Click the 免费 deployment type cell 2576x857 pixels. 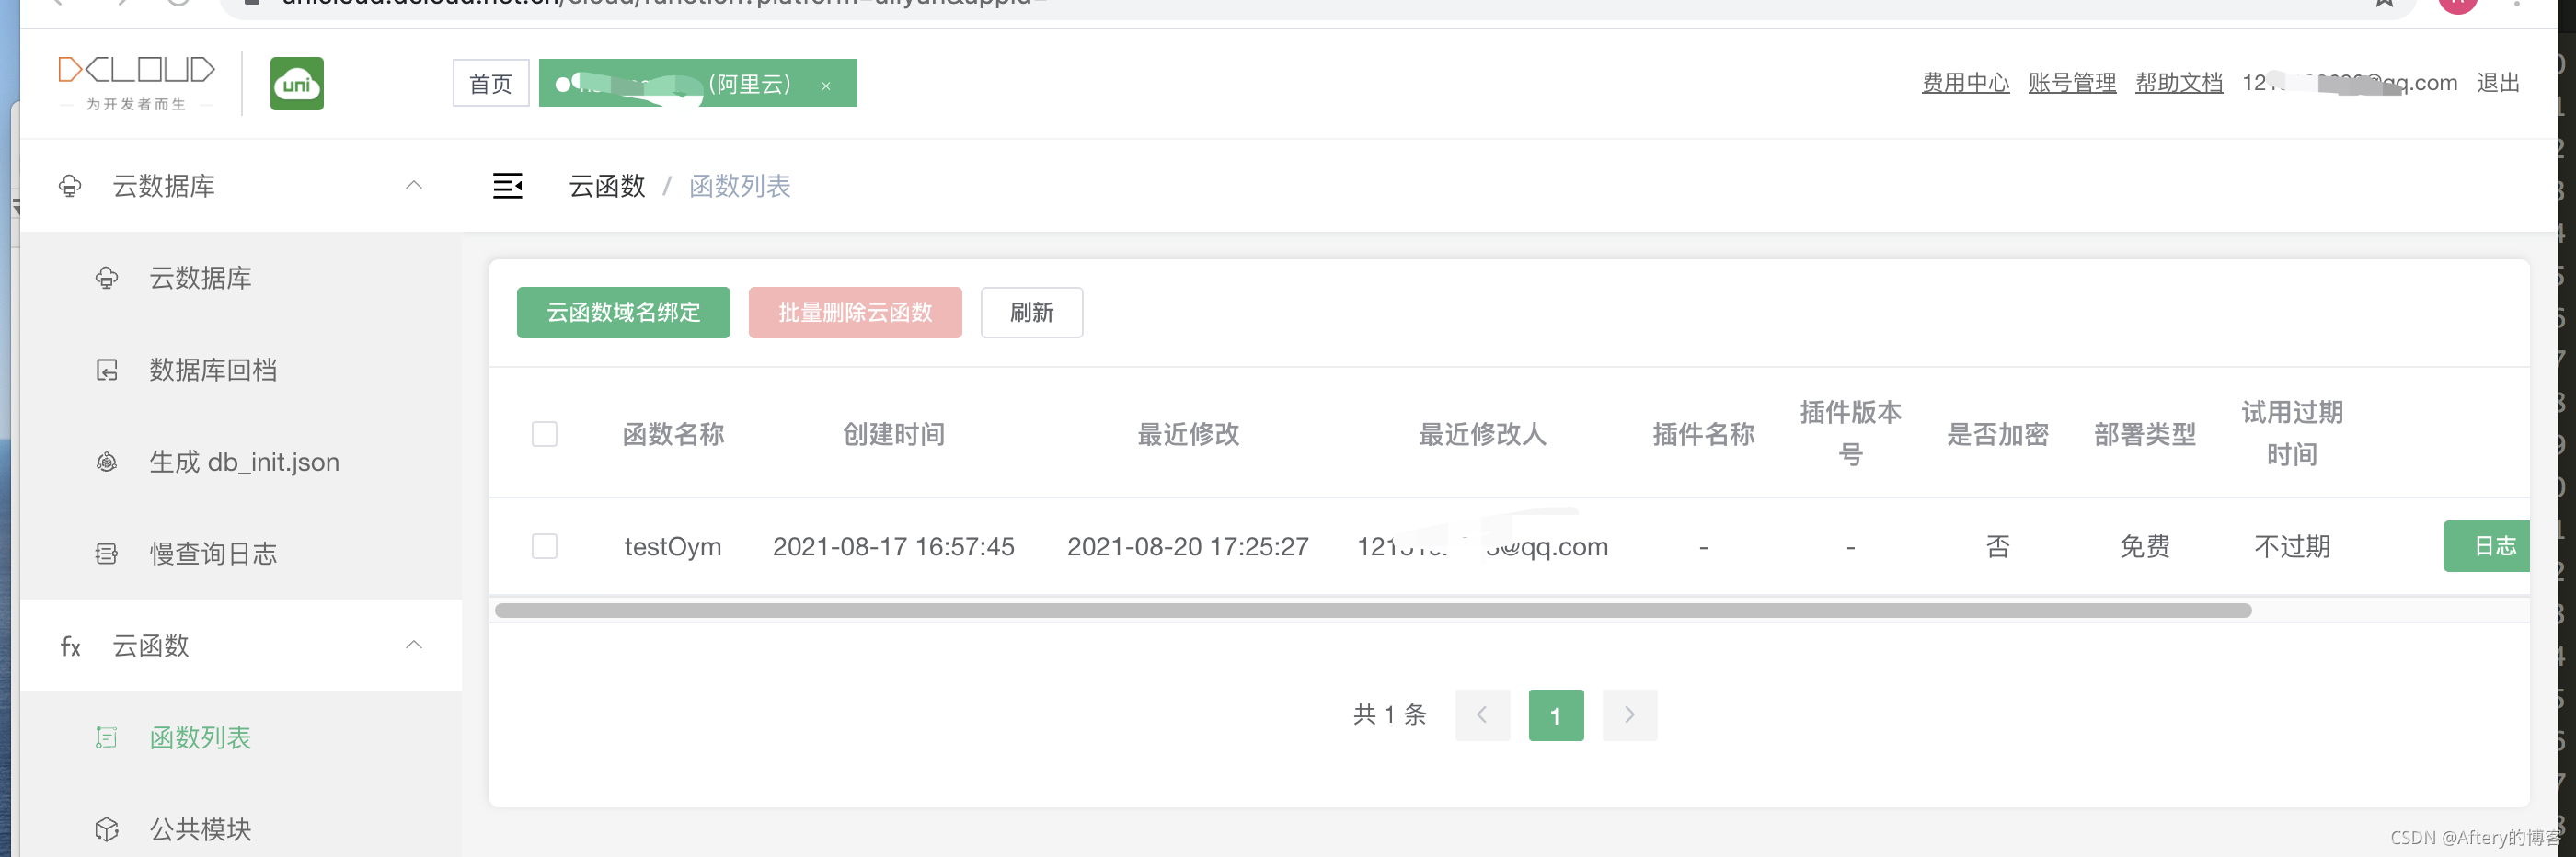[x=2145, y=546]
